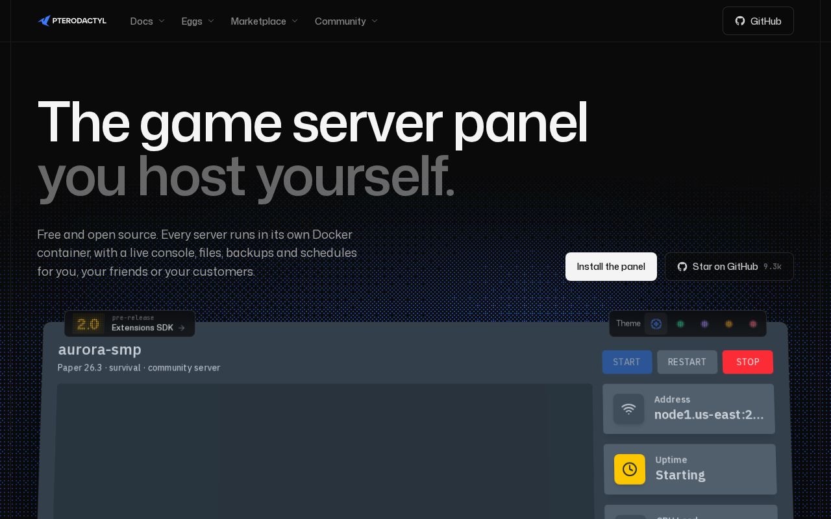Expand the Eggs navigation menu

click(197, 21)
